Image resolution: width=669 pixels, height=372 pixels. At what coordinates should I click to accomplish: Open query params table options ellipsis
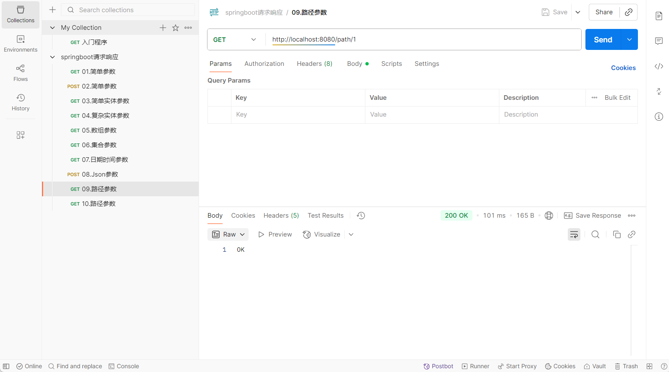(594, 98)
